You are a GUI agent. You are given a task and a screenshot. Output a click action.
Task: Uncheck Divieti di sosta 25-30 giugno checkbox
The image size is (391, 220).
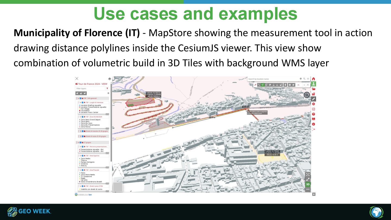[83, 136]
